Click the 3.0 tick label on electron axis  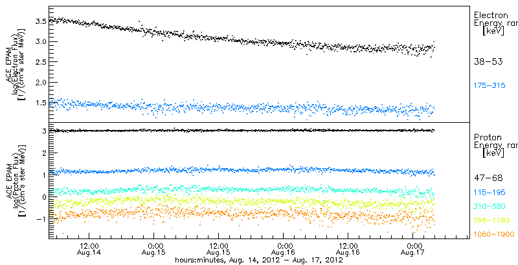point(40,41)
